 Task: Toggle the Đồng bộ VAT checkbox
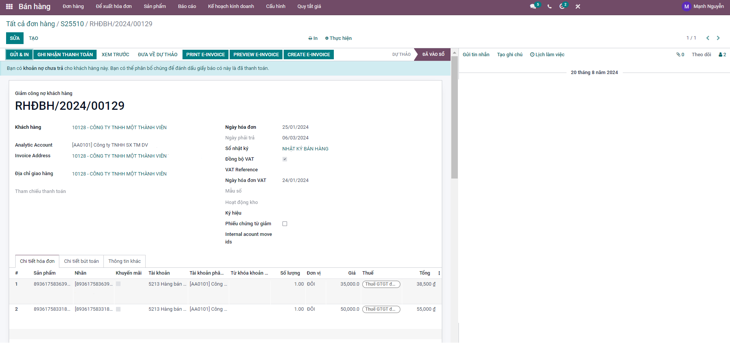click(x=285, y=159)
